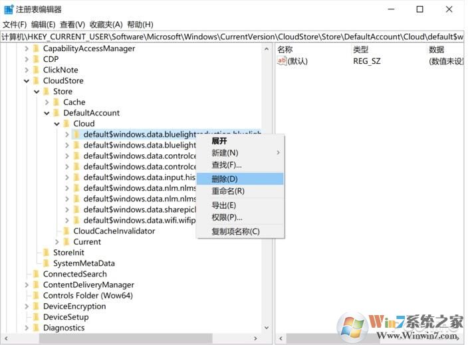468x345 pixels.
Task: Click the DefaultAccount folder icon
Action: point(57,113)
